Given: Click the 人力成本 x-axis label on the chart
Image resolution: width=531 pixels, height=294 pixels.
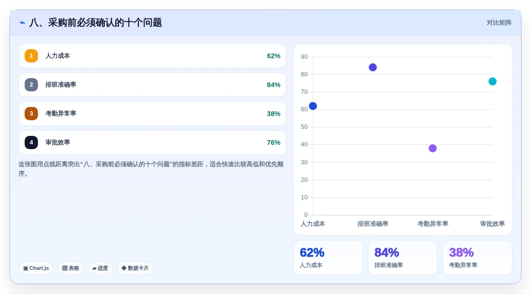Looking at the screenshot, I should (313, 223).
